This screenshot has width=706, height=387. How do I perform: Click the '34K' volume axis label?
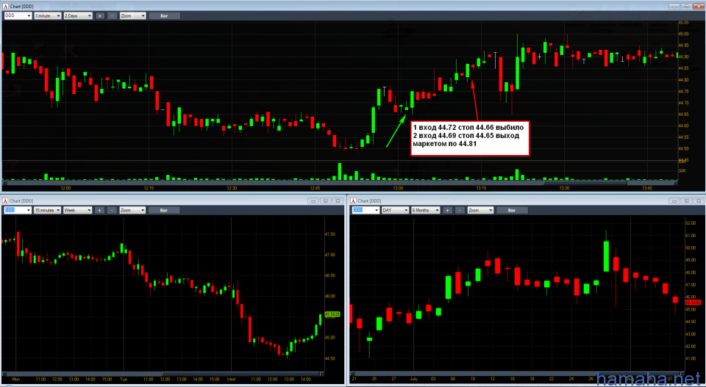click(682, 171)
